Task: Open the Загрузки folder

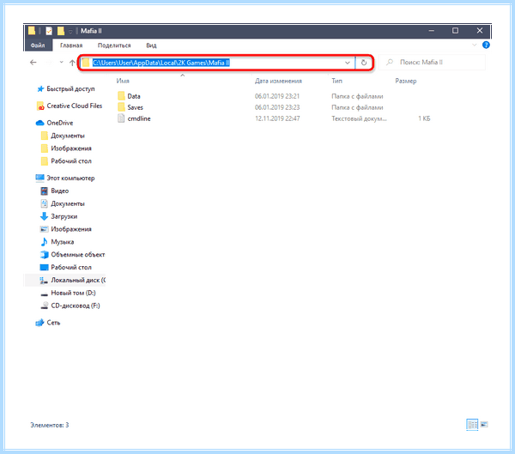Action: (64, 216)
